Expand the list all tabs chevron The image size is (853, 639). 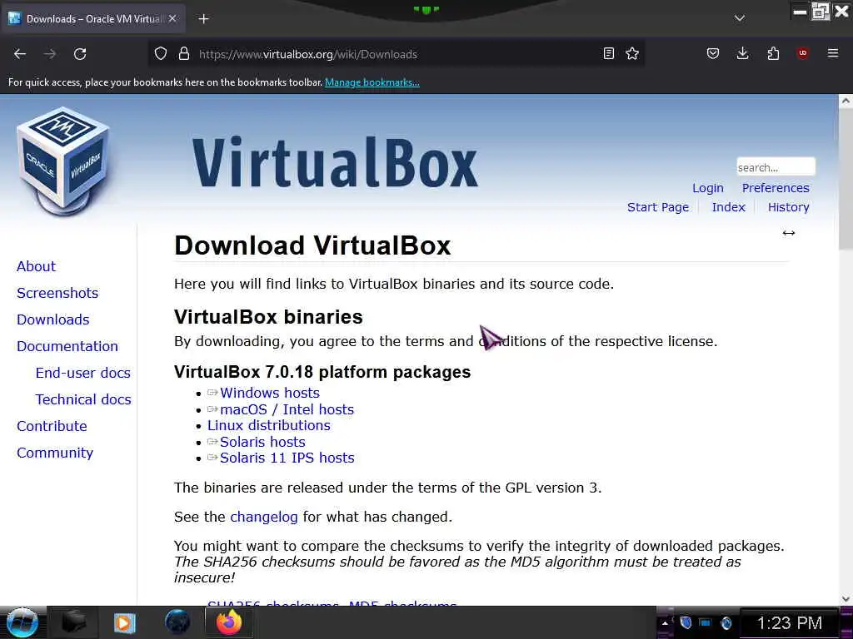tap(740, 18)
